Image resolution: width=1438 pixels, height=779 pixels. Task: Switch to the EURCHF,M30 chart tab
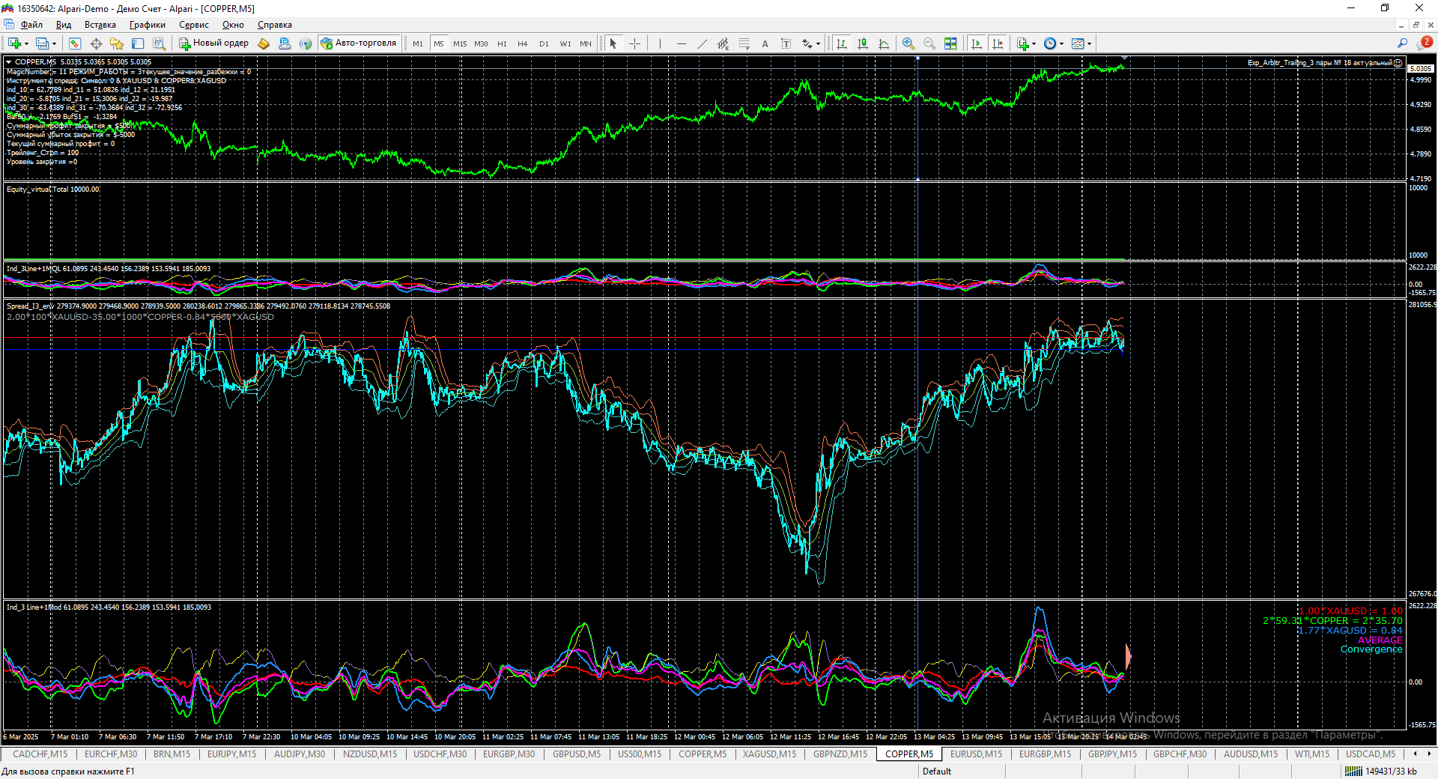coord(111,754)
